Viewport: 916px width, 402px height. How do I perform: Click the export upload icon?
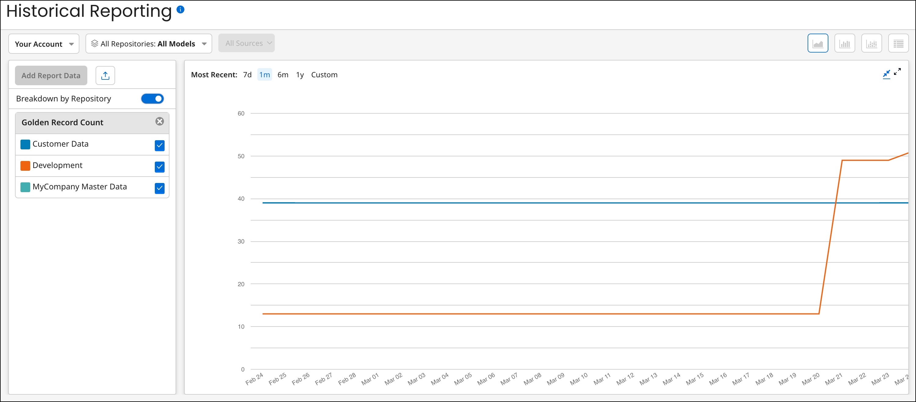point(105,75)
